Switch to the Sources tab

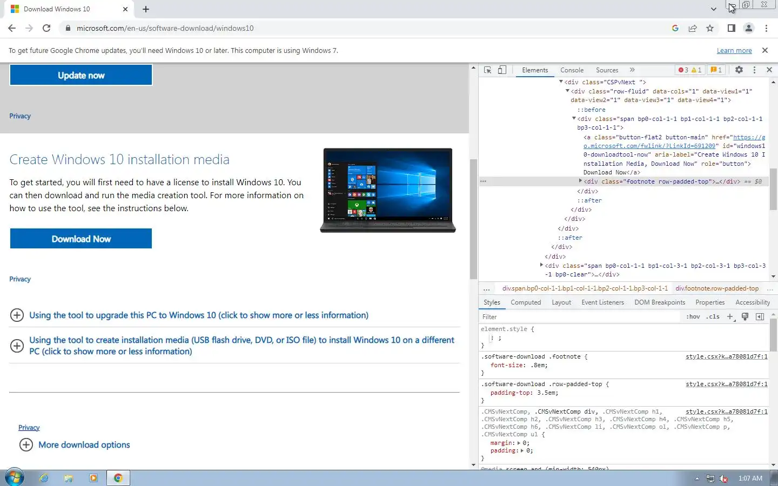(x=607, y=70)
